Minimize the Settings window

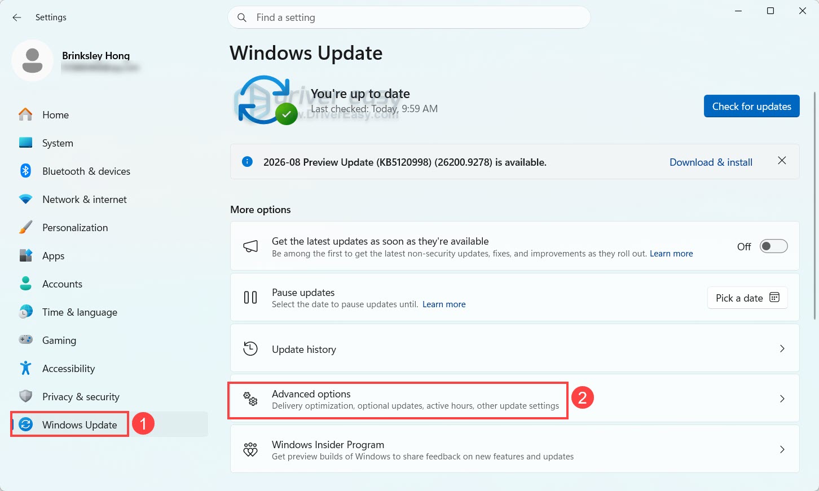click(738, 11)
